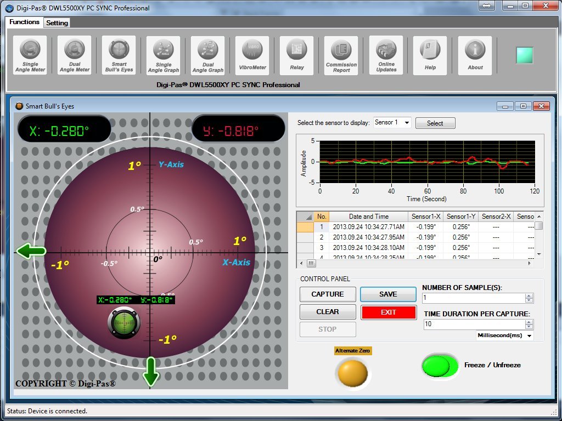The height and width of the screenshot is (421, 562).
Task: Open the Single Angle Meter function
Action: click(30, 55)
